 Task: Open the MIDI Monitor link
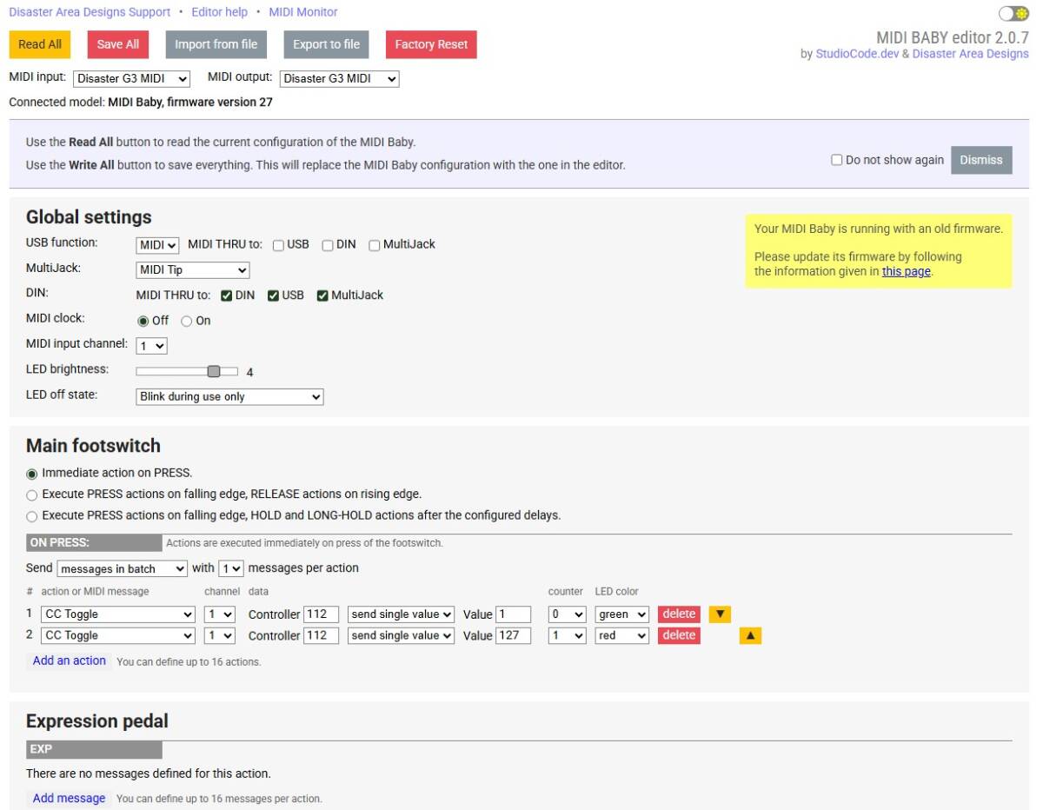tap(303, 12)
